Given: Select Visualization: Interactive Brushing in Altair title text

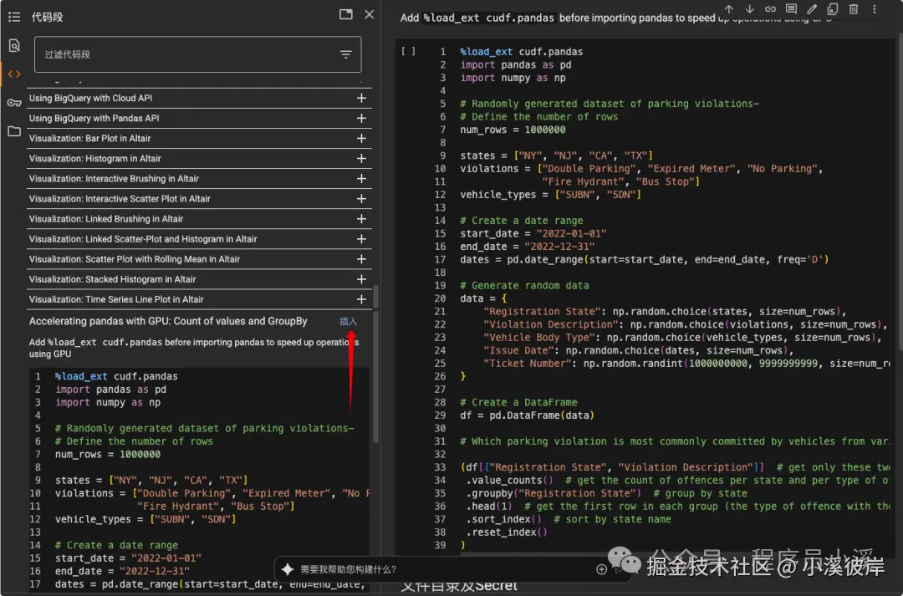Looking at the screenshot, I should [114, 179].
